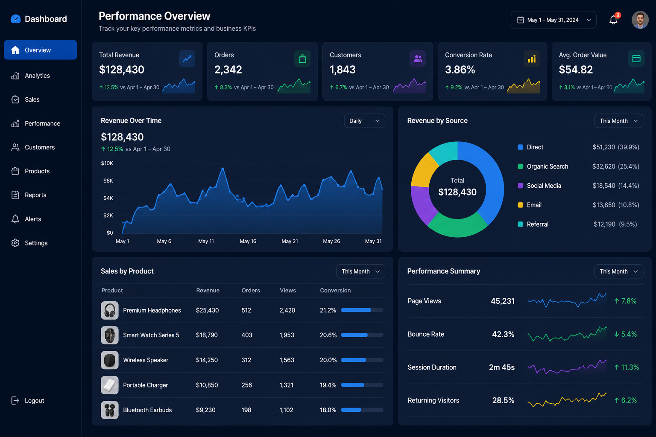Click the Analytics bar chart icon
This screenshot has height=437, width=656.
pos(15,76)
